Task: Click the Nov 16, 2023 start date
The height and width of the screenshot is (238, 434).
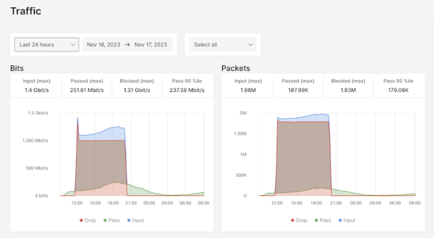Action: click(103, 45)
